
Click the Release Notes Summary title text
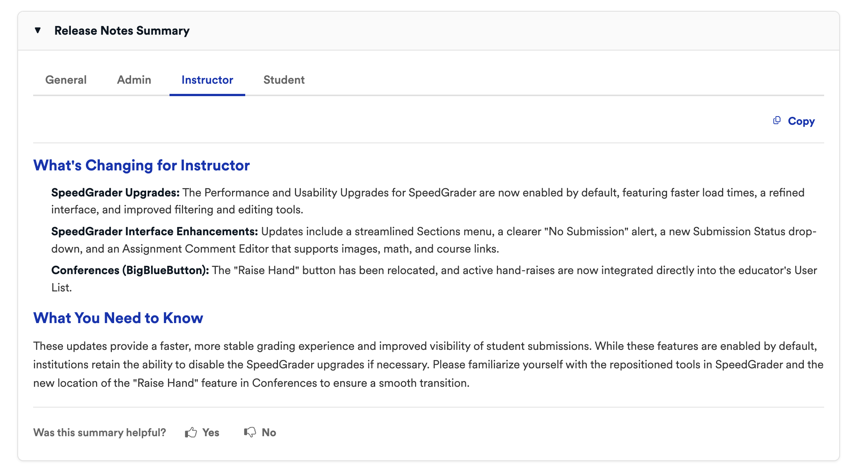point(122,31)
